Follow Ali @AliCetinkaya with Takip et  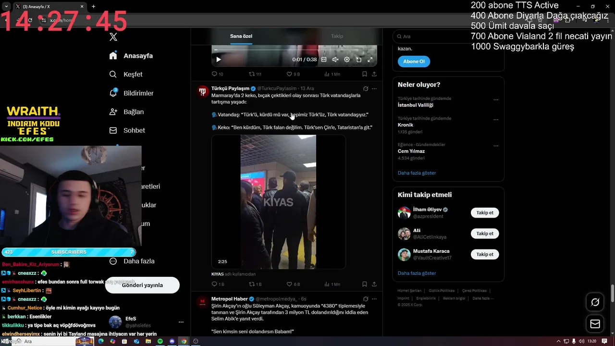[x=485, y=234]
